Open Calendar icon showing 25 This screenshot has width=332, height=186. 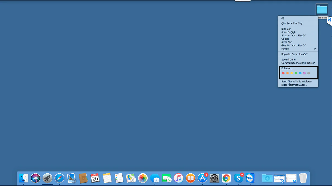tap(95, 178)
